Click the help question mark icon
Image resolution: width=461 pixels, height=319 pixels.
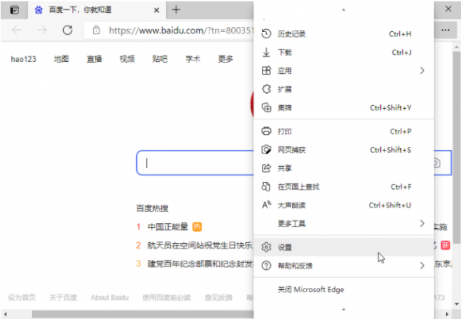266,266
